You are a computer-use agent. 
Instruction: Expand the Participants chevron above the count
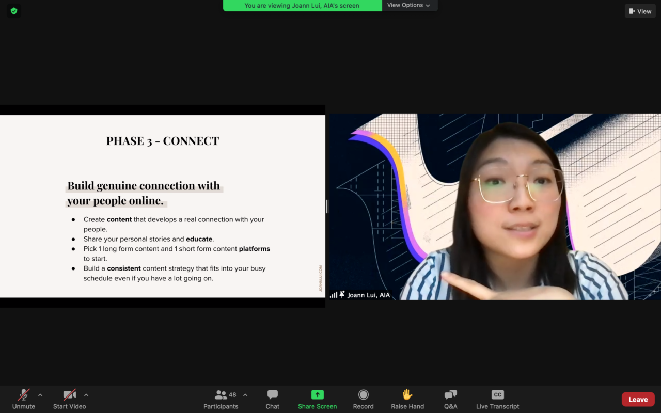244,395
